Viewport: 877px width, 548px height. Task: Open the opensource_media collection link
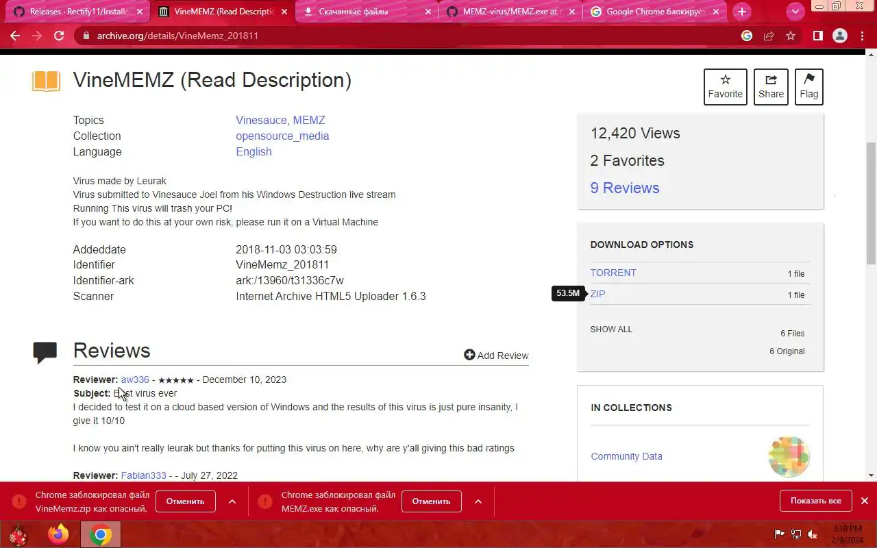(282, 136)
